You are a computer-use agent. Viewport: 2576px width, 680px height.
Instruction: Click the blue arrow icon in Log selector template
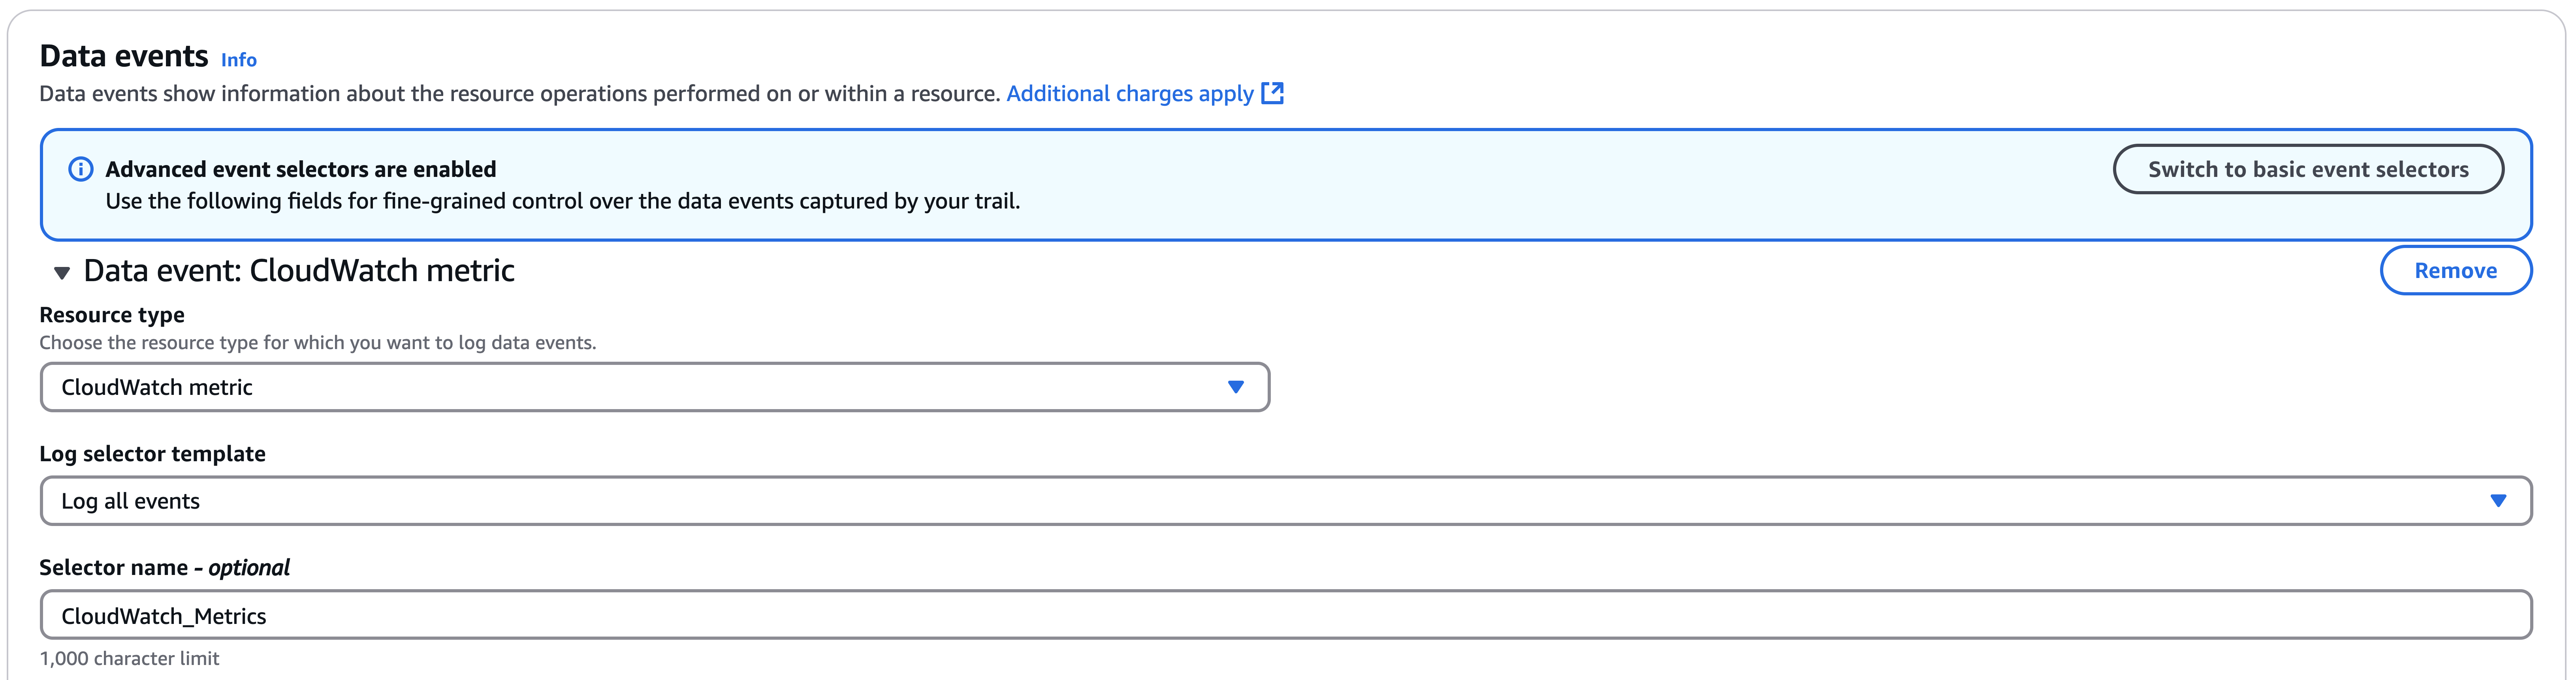coord(2498,501)
